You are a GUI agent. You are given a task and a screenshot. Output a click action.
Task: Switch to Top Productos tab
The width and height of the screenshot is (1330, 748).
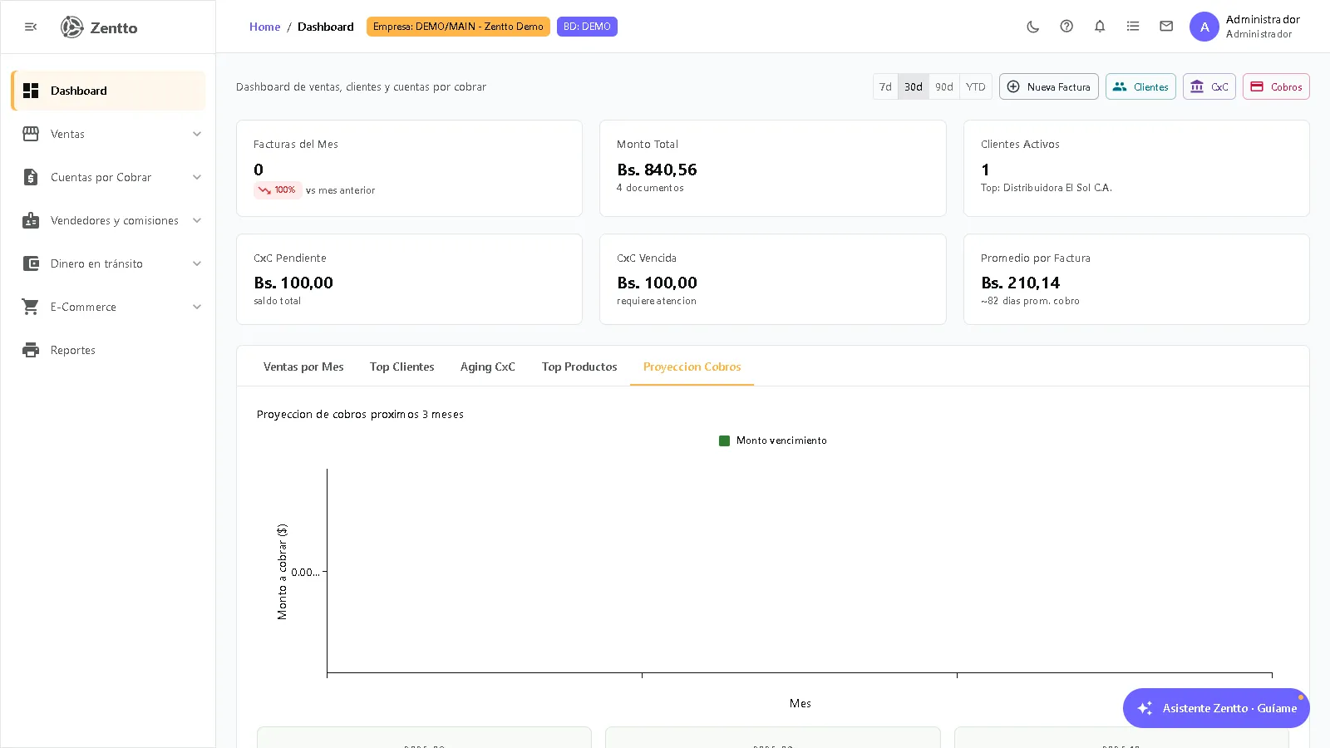(x=579, y=367)
